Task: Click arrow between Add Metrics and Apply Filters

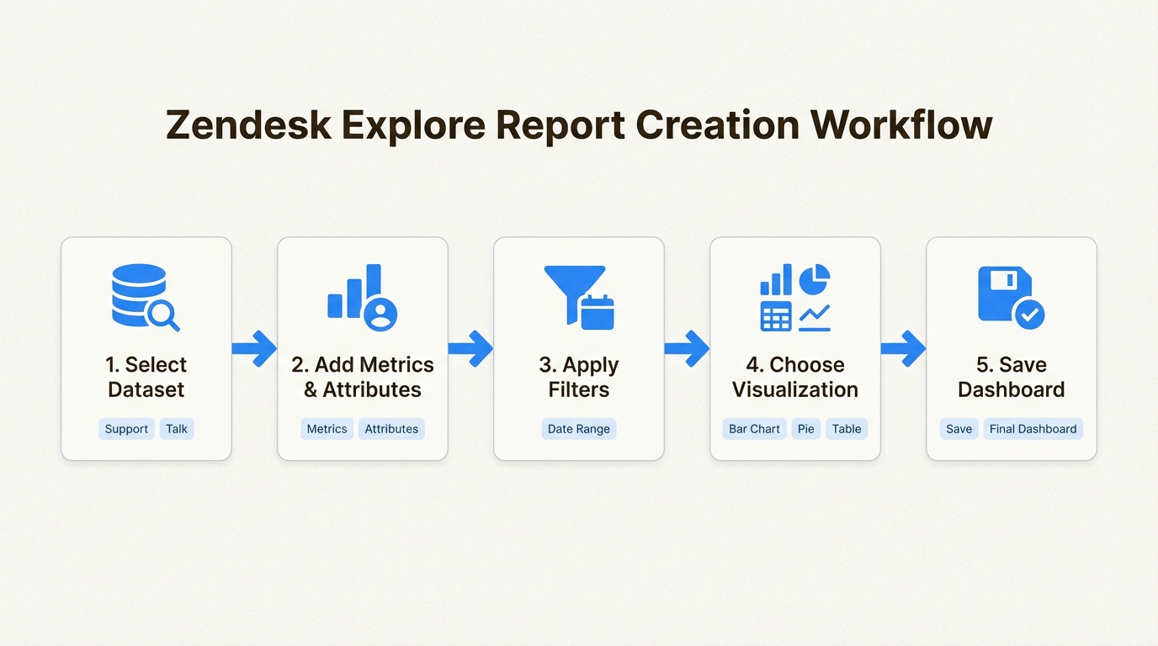Action: 470,348
